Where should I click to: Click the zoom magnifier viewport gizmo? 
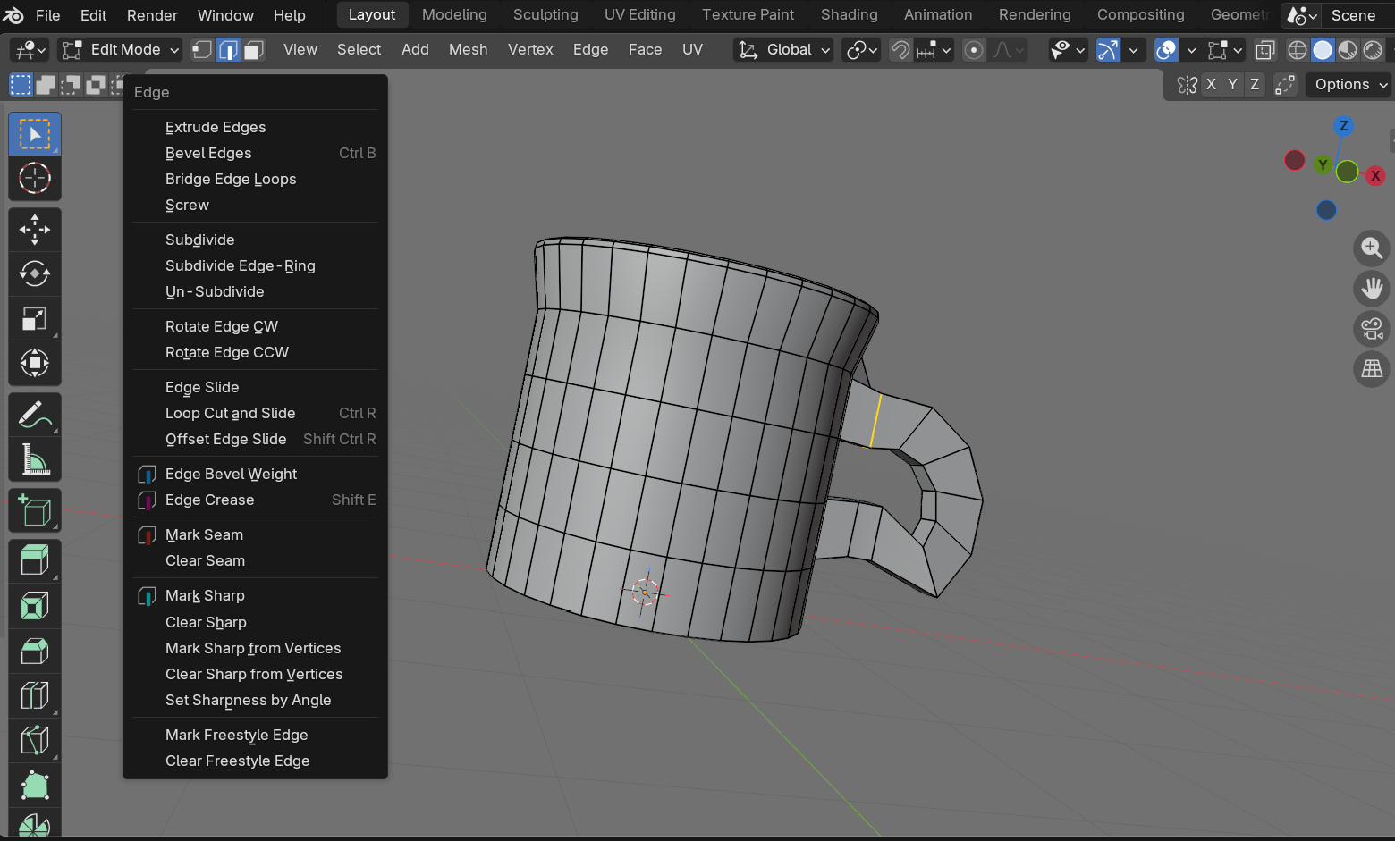tap(1372, 248)
